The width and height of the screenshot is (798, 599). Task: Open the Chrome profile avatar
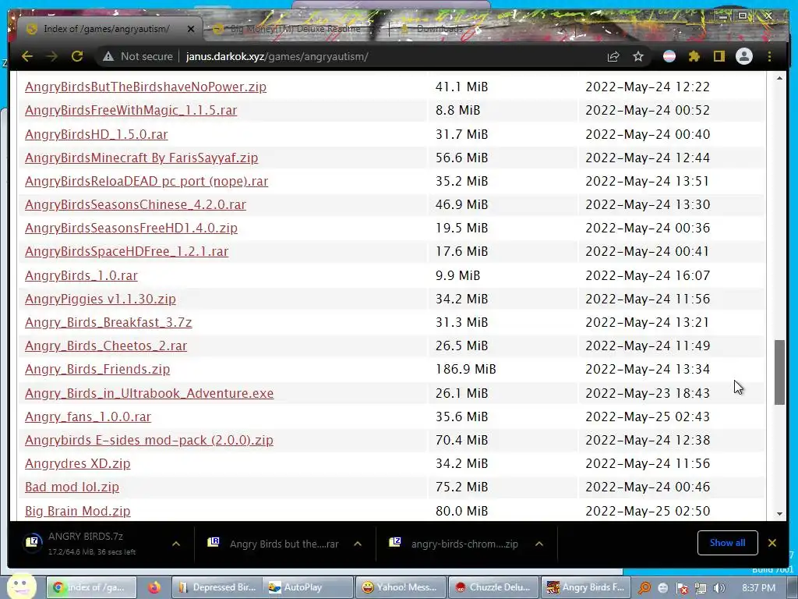[x=744, y=56]
